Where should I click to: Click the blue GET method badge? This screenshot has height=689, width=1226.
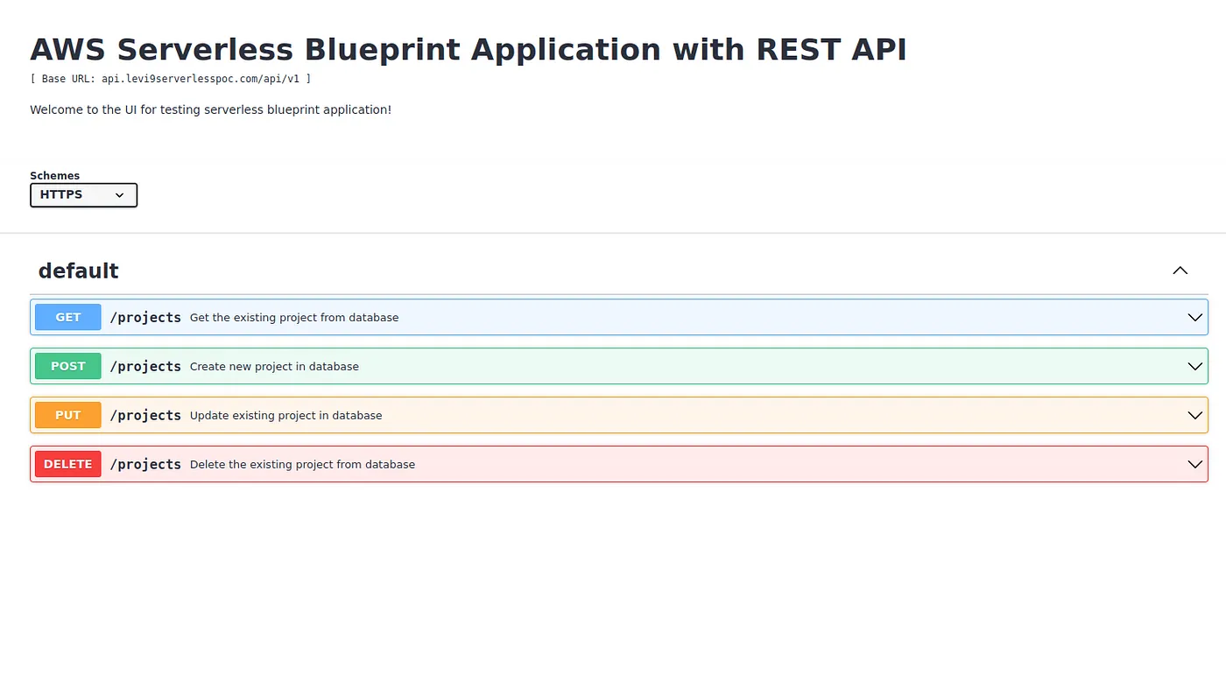(68, 317)
